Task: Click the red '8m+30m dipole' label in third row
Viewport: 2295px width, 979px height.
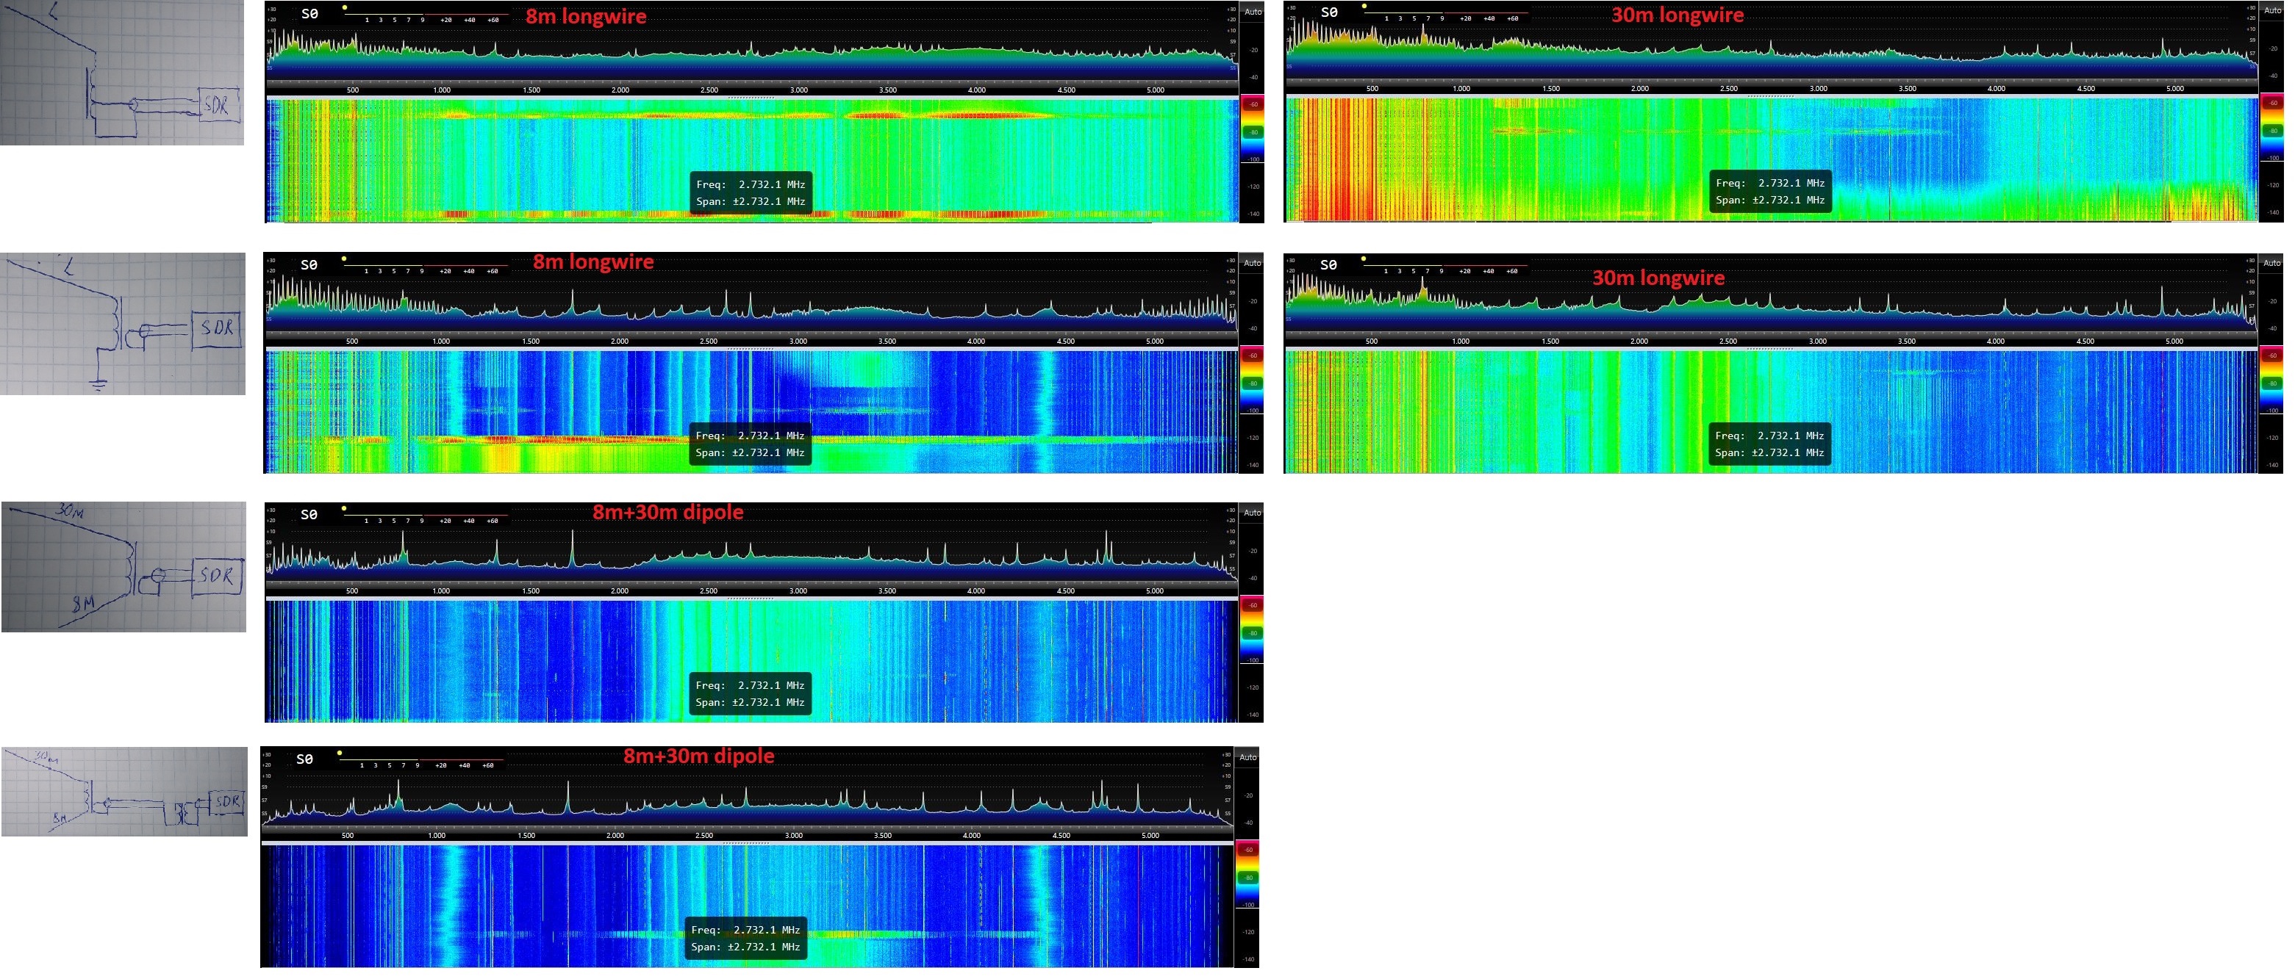Action: 667,512
